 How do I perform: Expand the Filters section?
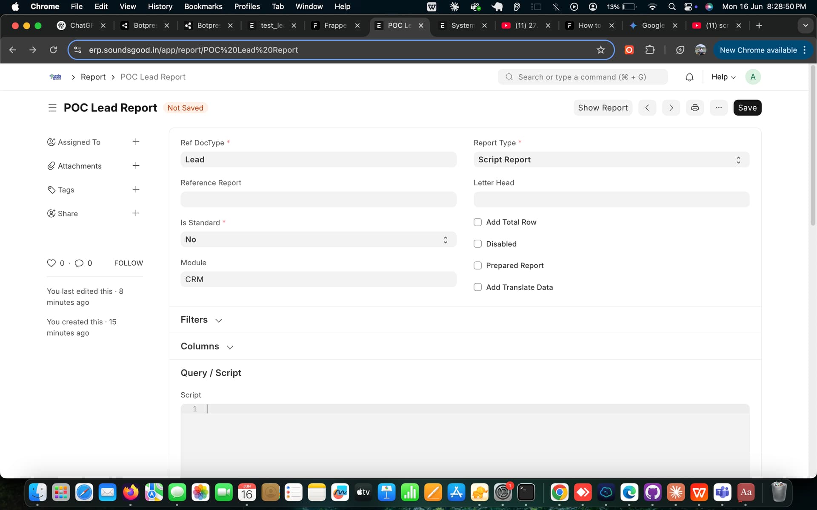click(201, 320)
